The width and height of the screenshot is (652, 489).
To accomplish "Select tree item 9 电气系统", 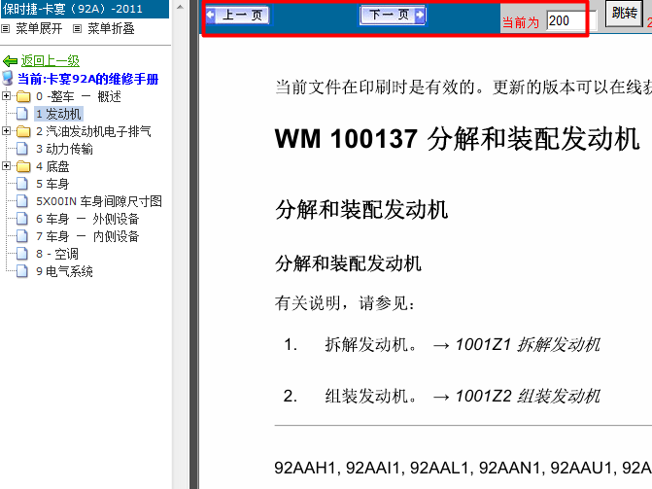I will (x=64, y=271).
